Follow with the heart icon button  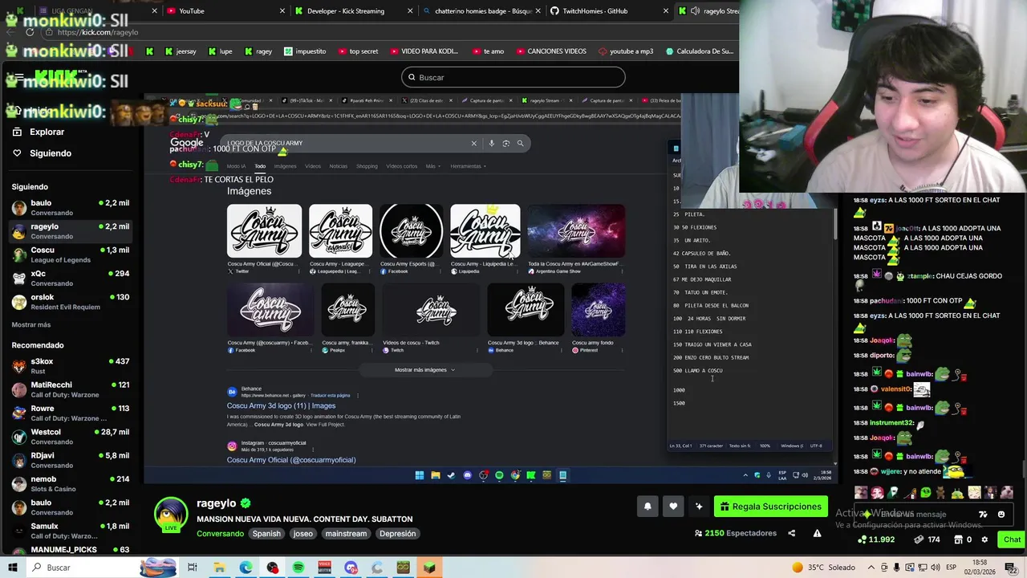673,507
